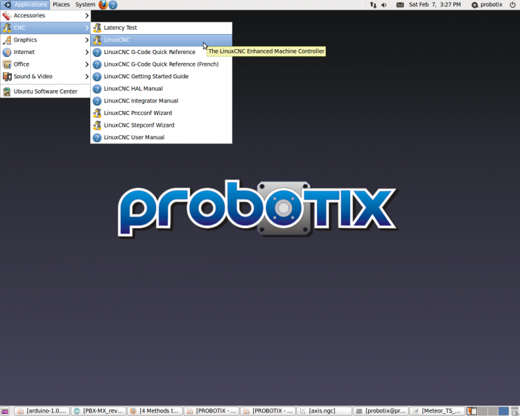Open LinuxCNC HAL Manual entry
The width and height of the screenshot is (520, 416).
click(x=161, y=89)
